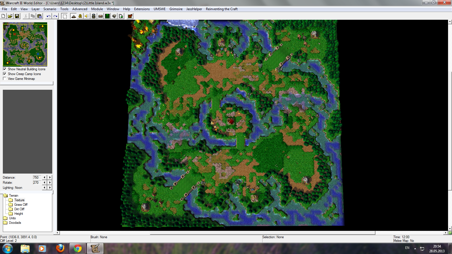Enable View Game Minimap checkbox
Screen dimensions: 452x254
coord(5,78)
